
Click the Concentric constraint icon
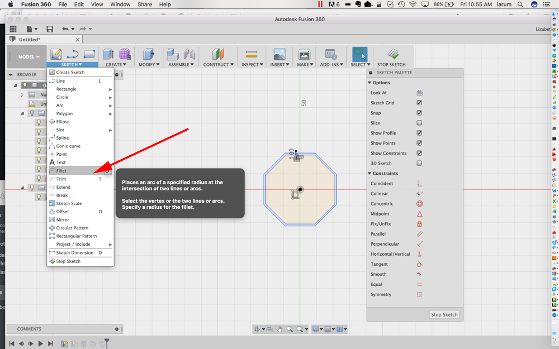click(x=420, y=204)
